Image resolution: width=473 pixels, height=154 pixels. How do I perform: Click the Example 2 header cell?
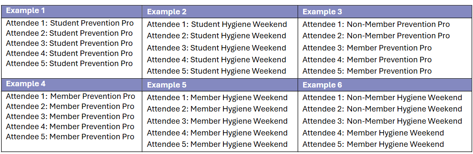click(220, 12)
